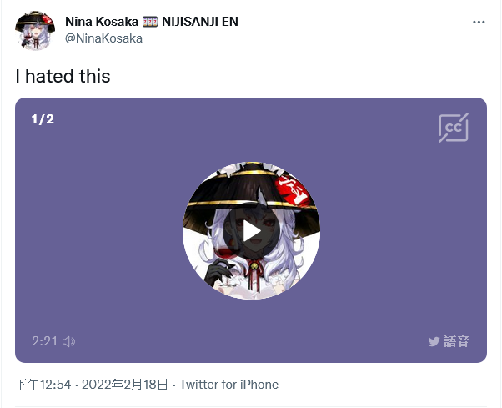Click the 1/2 media counter
Image resolution: width=502 pixels, height=408 pixels.
(x=43, y=119)
